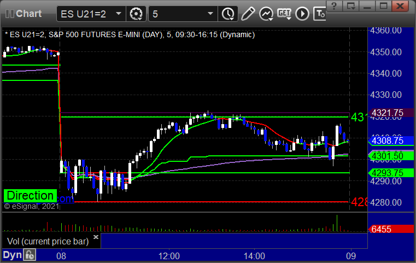This screenshot has width=416, height=263.
Task: Click the 4293.75 green price marker
Action: click(390, 173)
